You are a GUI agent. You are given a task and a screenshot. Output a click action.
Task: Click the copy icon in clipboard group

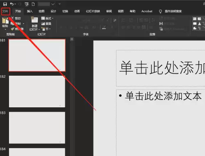pyautogui.click(x=12, y=23)
